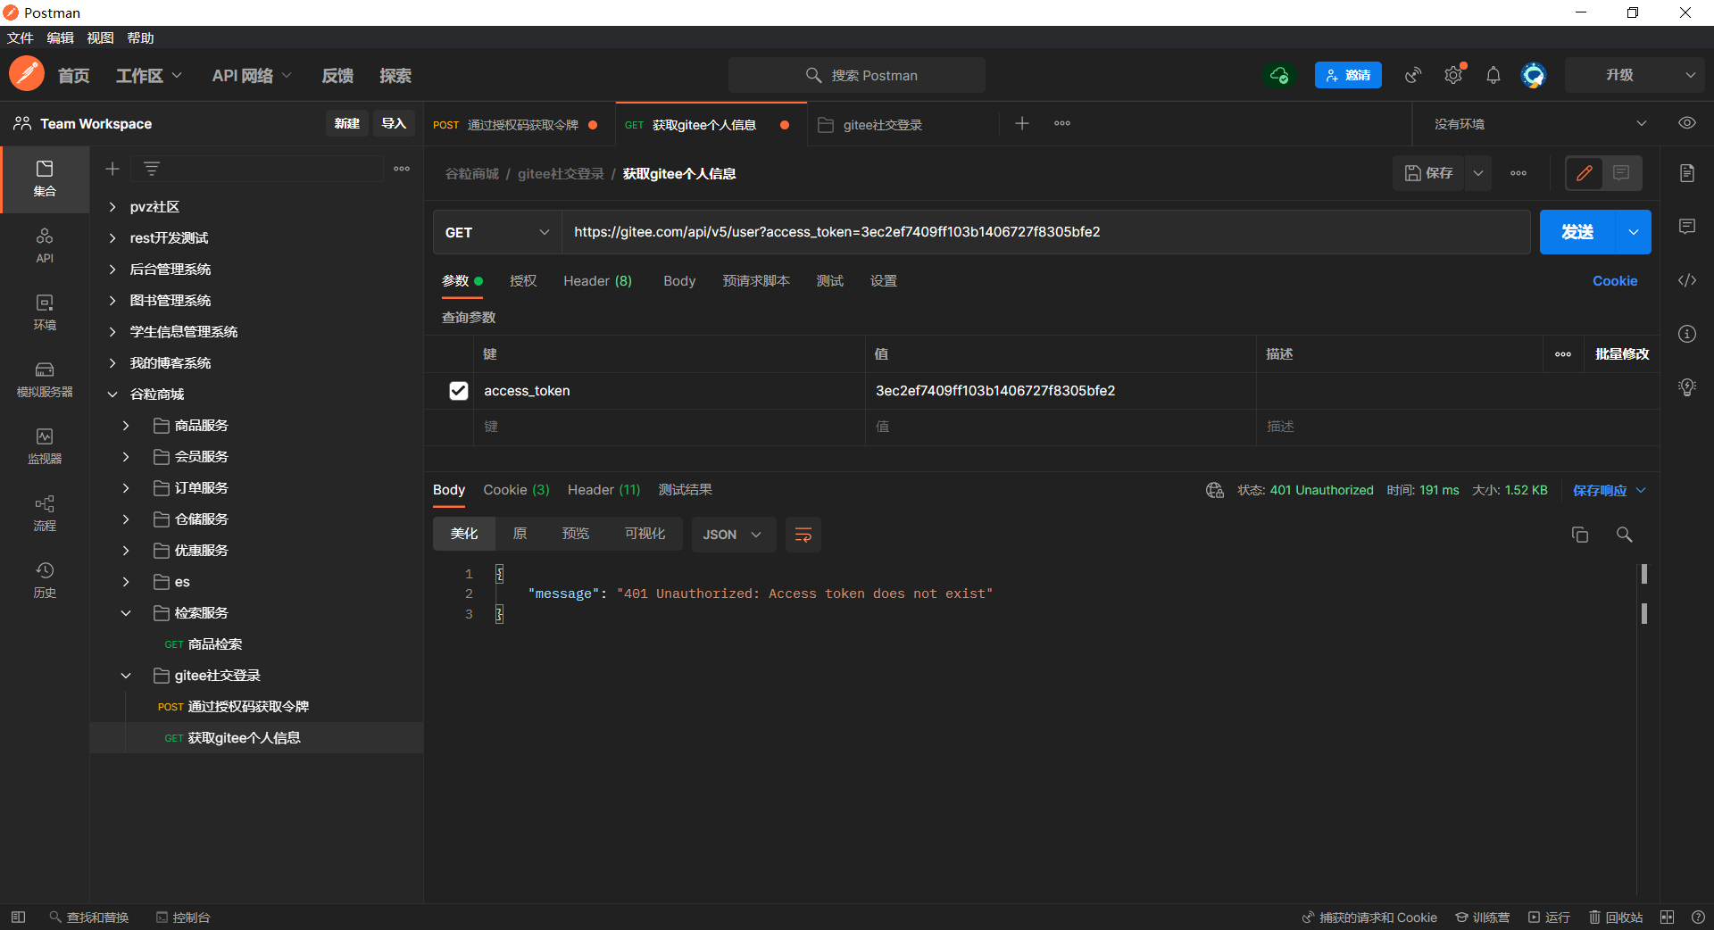
Task: Open the 视图 menu
Action: [100, 37]
